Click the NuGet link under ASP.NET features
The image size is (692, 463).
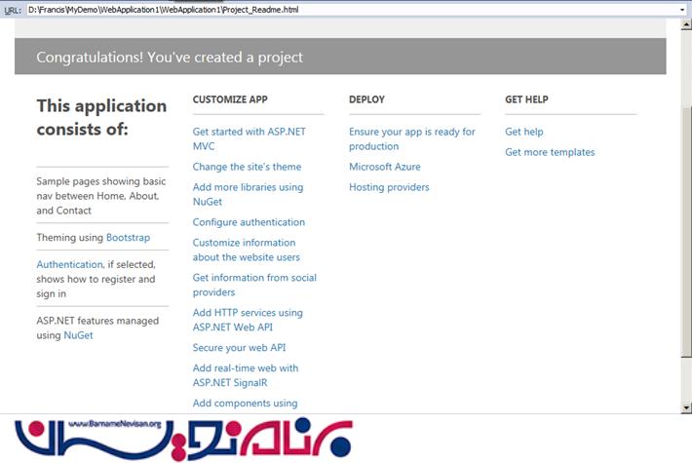pos(79,335)
